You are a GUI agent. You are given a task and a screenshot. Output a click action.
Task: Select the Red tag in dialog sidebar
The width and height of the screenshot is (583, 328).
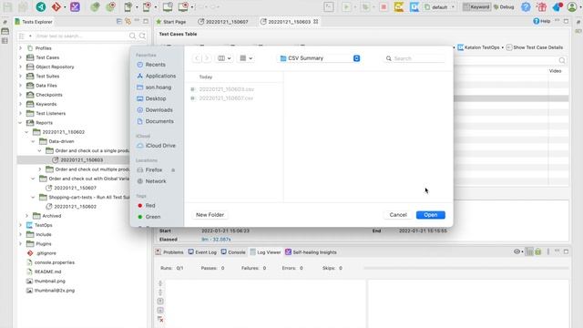pos(147,205)
